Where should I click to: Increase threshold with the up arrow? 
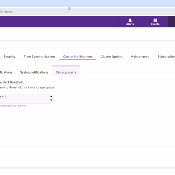51,97
